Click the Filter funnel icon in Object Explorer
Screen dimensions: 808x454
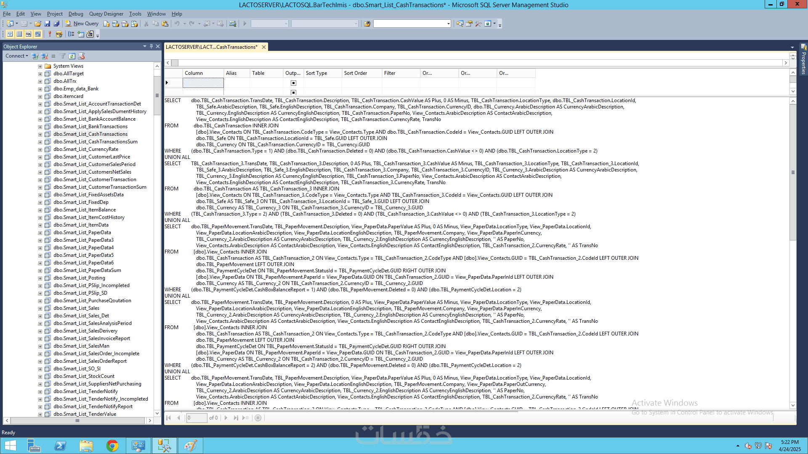click(63, 56)
